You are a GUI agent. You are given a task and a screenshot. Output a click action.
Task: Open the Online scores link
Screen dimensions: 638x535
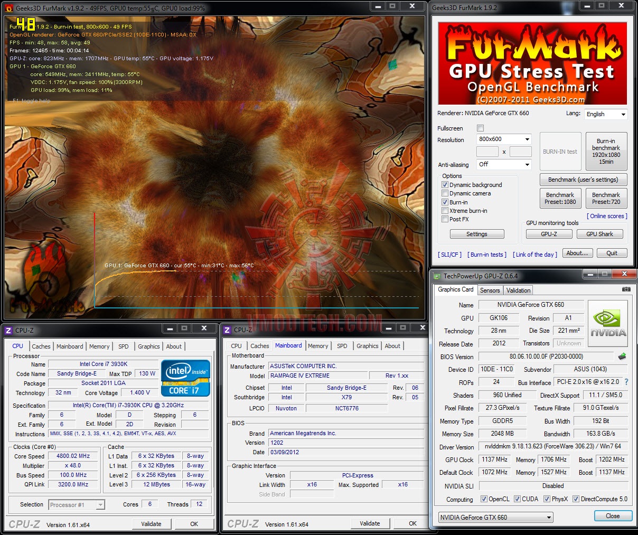pos(607,216)
